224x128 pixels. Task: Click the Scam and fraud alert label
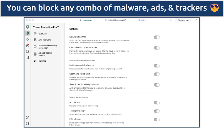80,74
